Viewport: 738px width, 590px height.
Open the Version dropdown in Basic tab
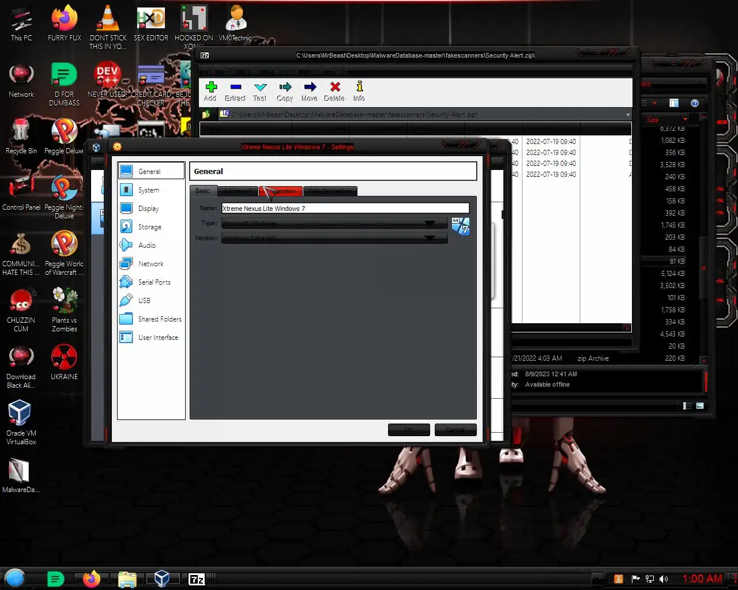click(x=334, y=238)
